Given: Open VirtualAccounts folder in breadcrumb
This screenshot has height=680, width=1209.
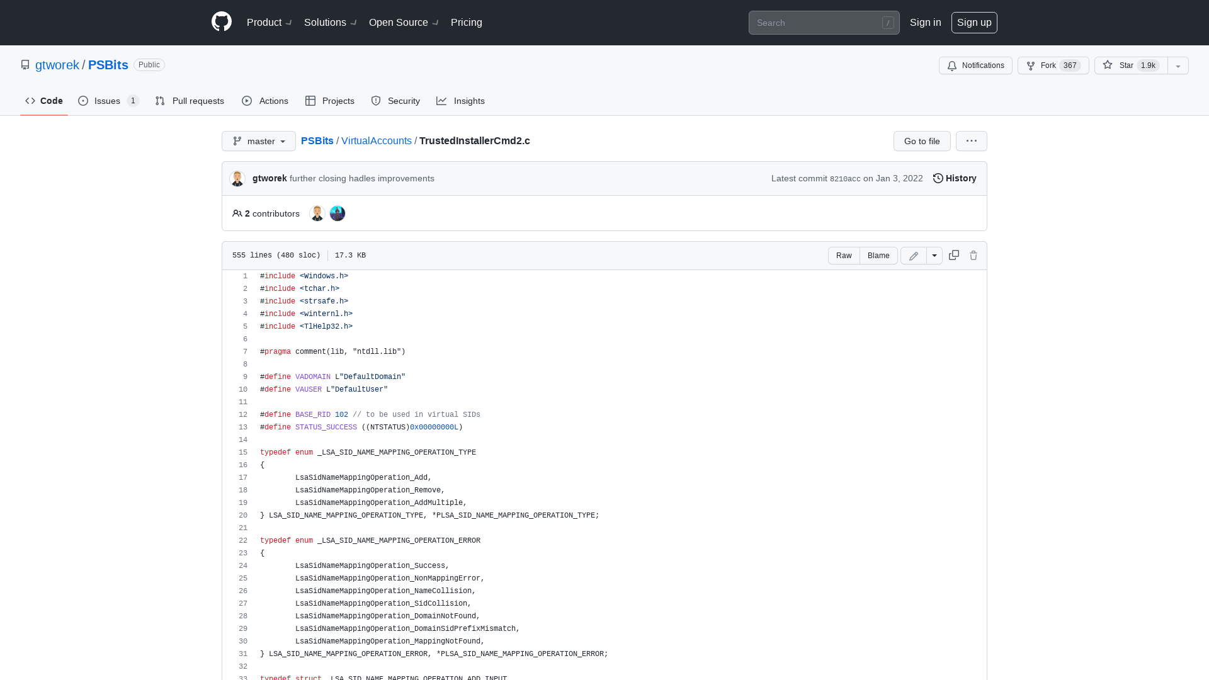Looking at the screenshot, I should coord(377,141).
